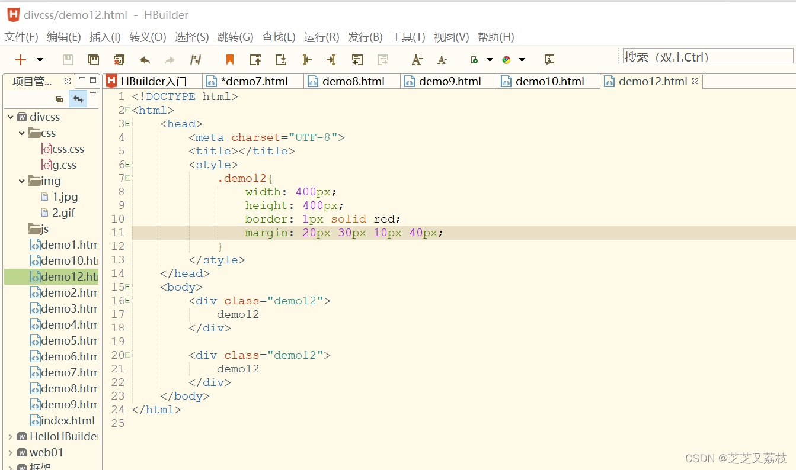Click the font size increase A+ icon
This screenshot has width=796, height=470.
click(x=417, y=59)
